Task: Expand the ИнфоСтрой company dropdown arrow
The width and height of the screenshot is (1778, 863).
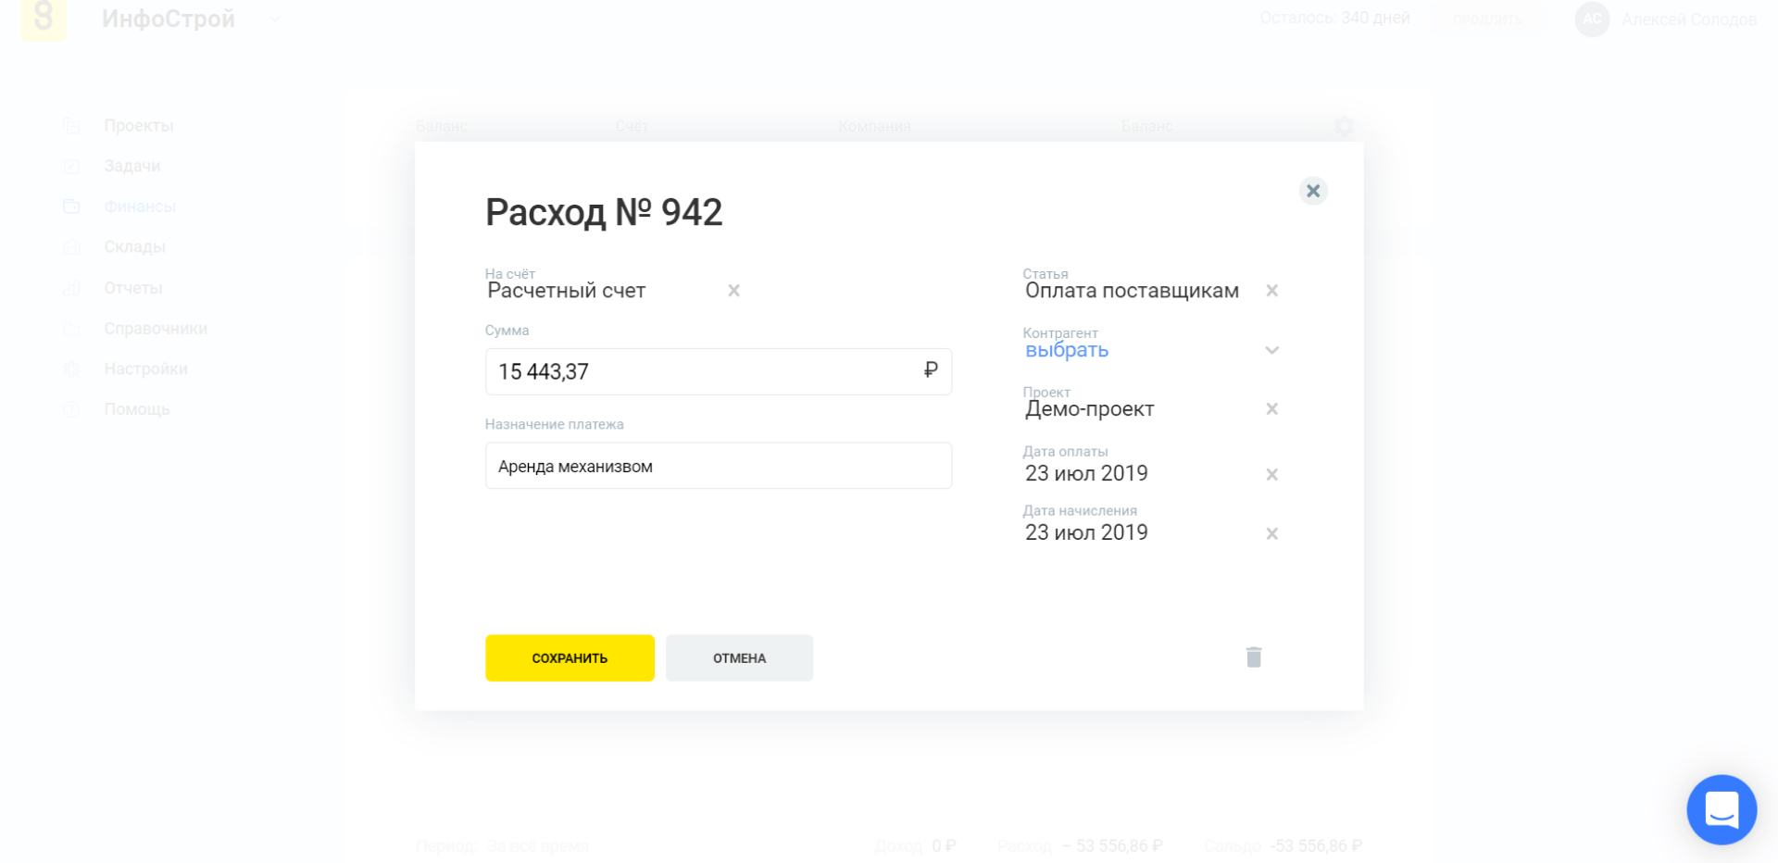Action: pos(274,19)
